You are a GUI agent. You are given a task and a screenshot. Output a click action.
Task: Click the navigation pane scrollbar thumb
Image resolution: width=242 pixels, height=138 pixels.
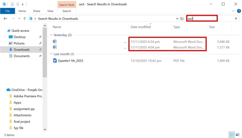45,52
